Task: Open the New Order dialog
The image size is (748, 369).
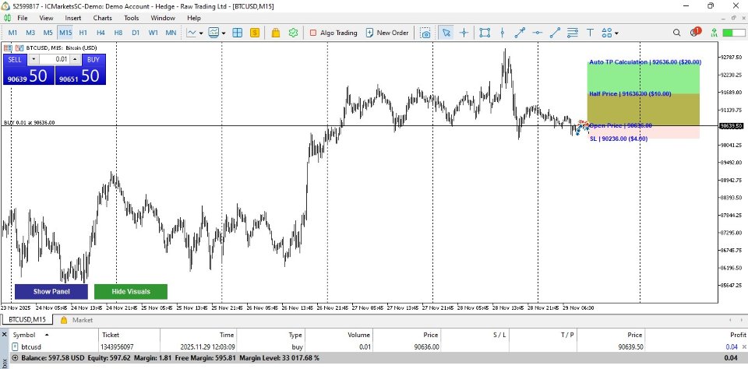Action: [x=387, y=33]
